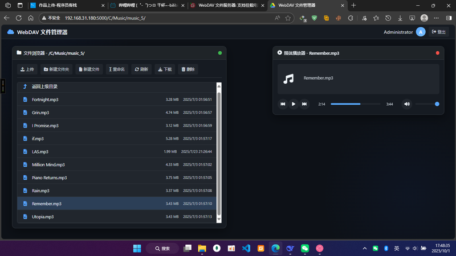456x256 pixels.
Task: Add page to favorites with star icon
Action: [288, 18]
